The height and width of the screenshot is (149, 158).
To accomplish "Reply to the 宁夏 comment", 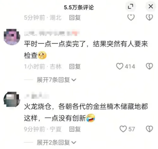I will point(75,129).
